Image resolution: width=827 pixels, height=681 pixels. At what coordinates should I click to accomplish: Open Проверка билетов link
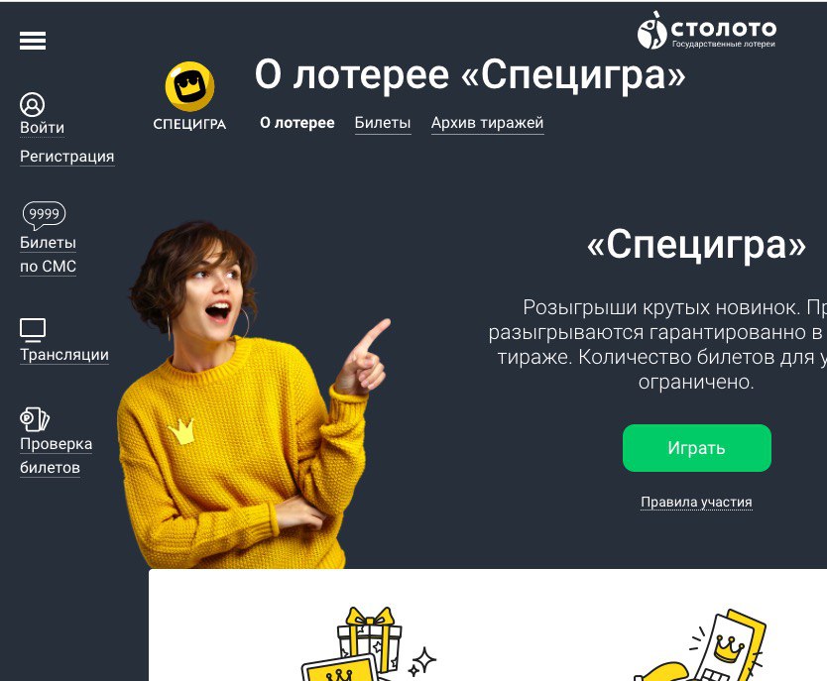(x=56, y=456)
